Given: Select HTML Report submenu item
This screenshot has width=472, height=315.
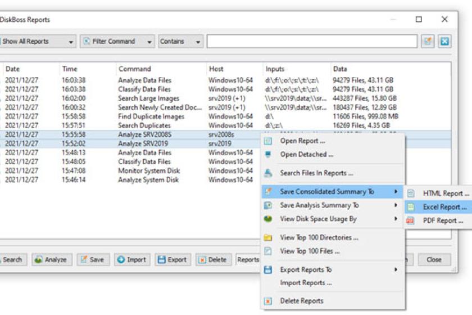Looking at the screenshot, I should pos(438,193).
